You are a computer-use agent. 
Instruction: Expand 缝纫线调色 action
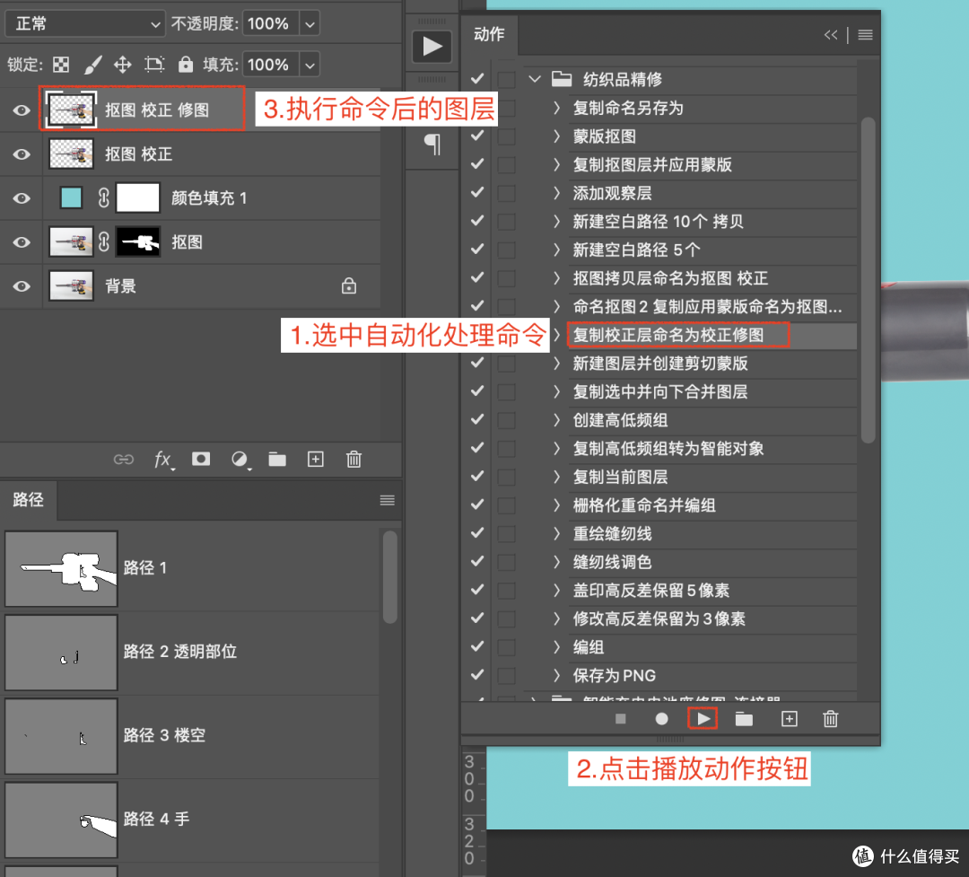(x=557, y=562)
